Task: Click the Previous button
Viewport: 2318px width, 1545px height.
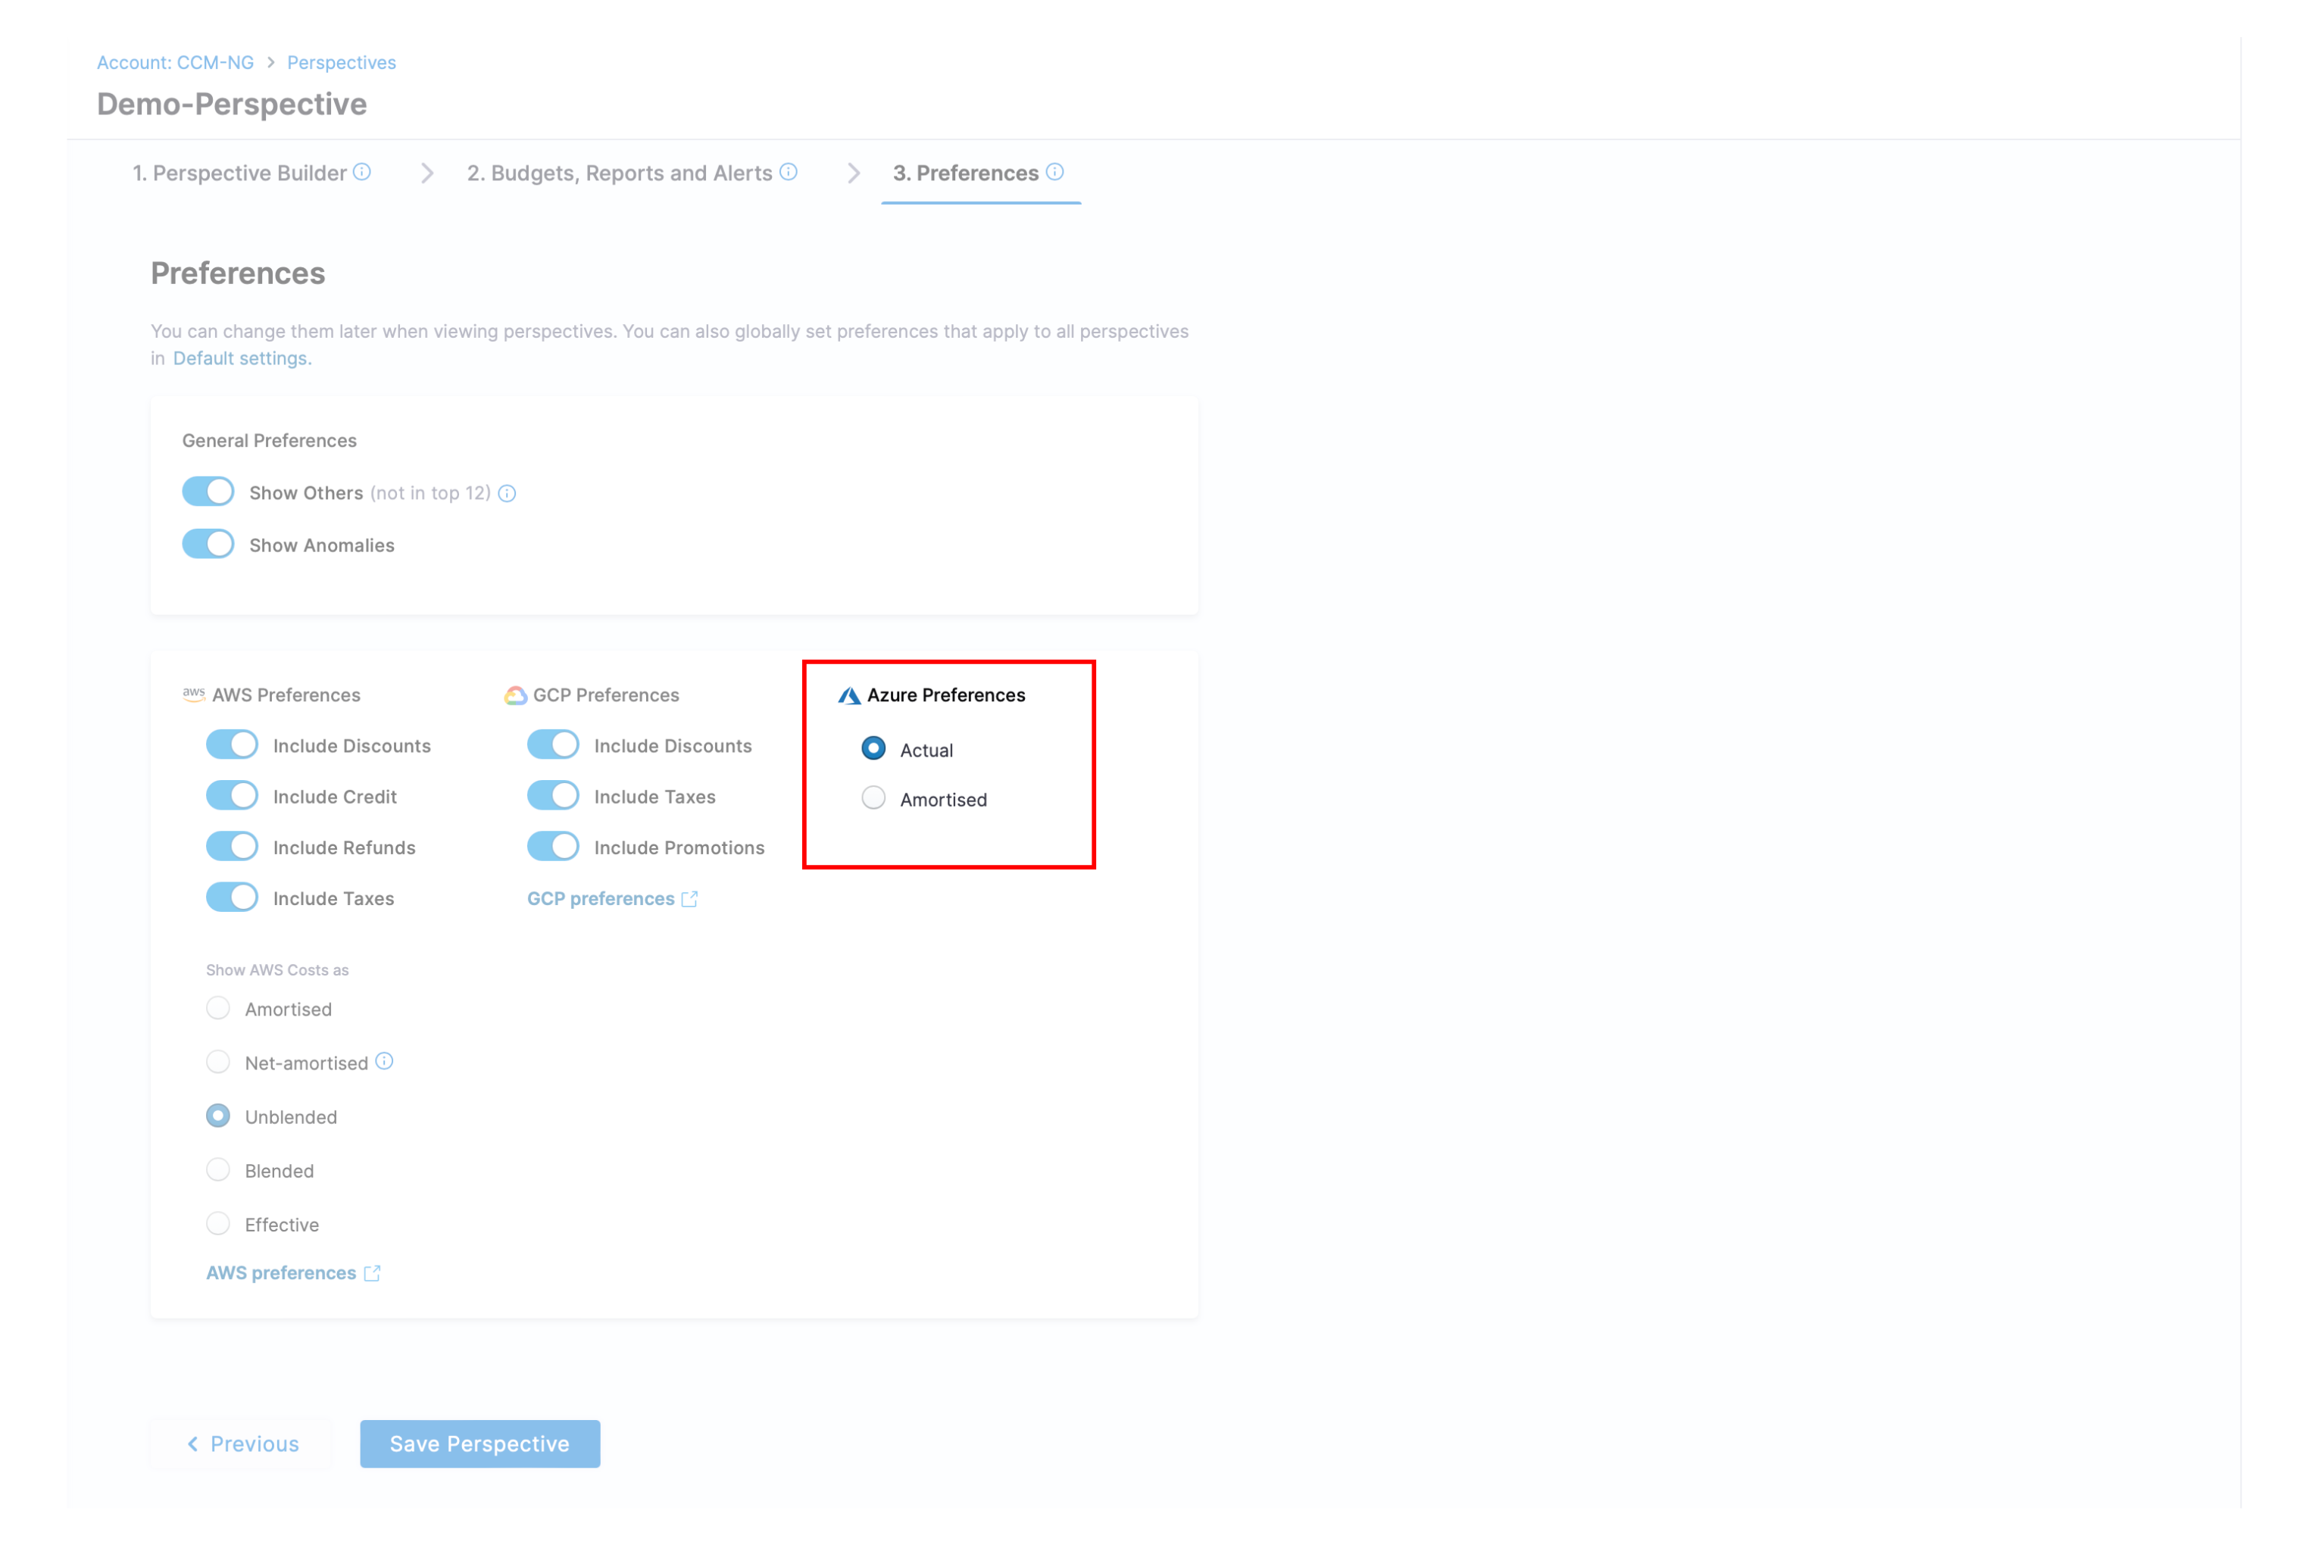Action: tap(242, 1444)
